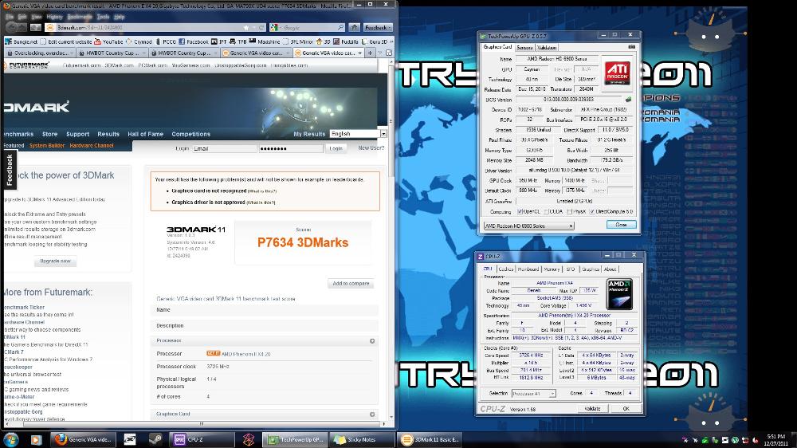Click the OK button in CPU-Z
The image size is (797, 448).
point(626,408)
